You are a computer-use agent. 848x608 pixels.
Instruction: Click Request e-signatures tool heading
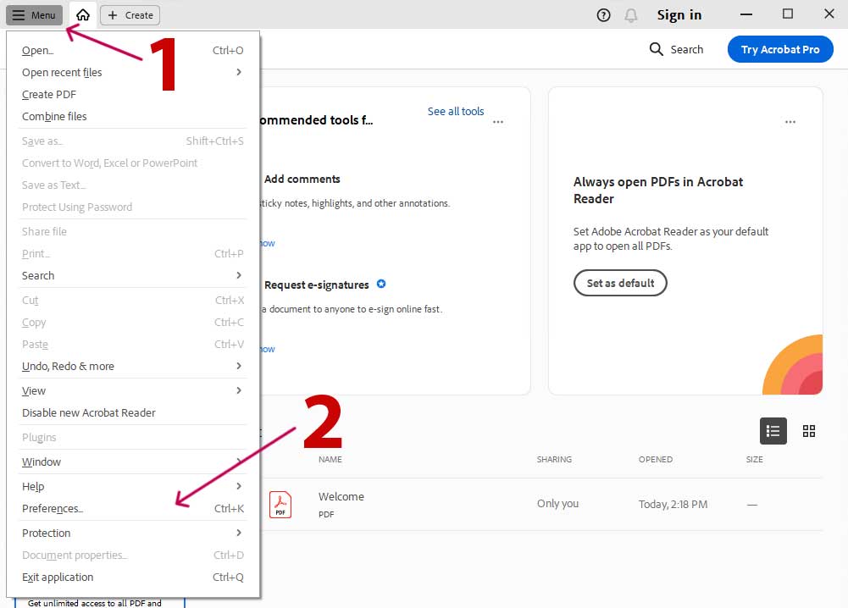point(316,285)
